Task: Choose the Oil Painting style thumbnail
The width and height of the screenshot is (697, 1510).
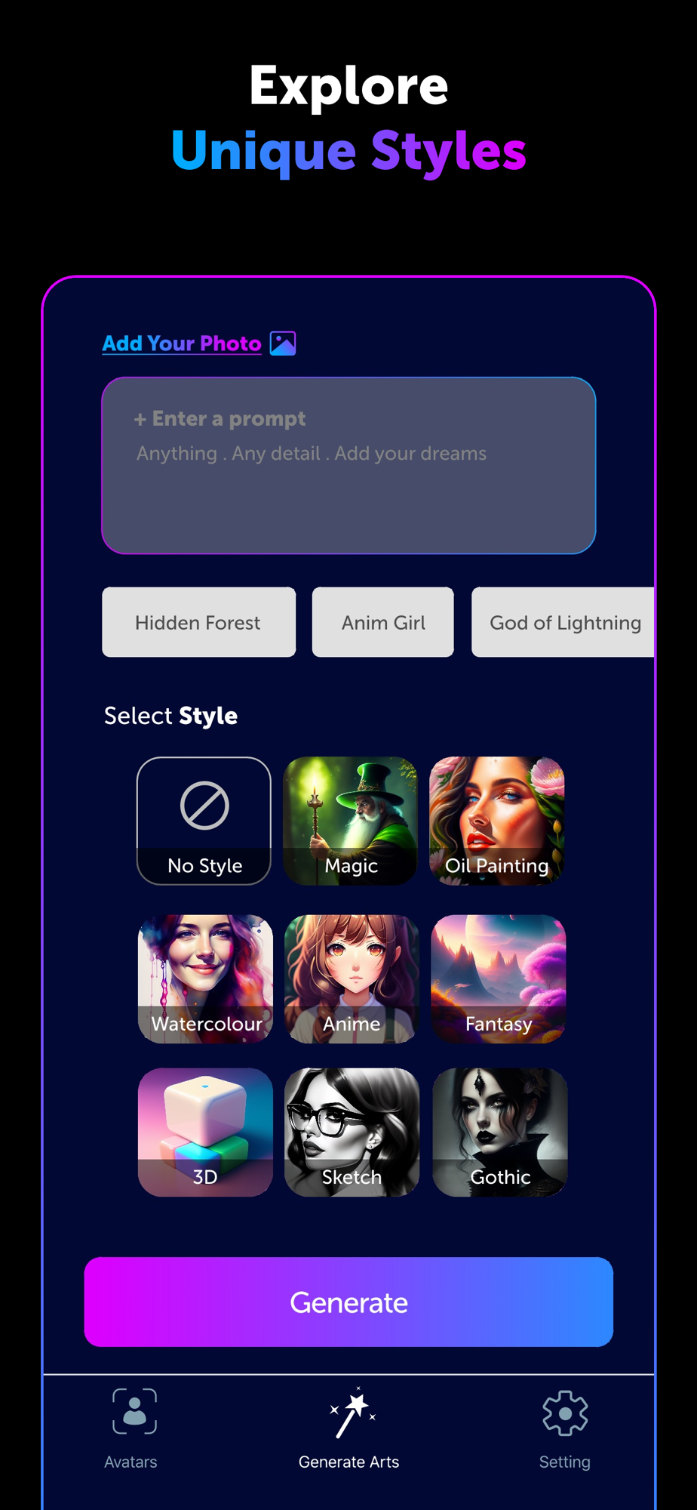Action: coord(497,821)
